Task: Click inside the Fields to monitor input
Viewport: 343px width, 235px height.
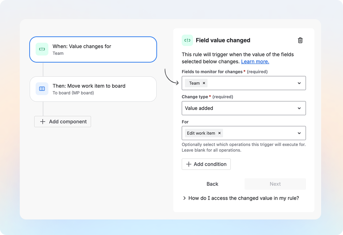Action: [x=251, y=83]
